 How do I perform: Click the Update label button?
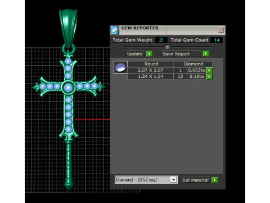[x=135, y=54]
